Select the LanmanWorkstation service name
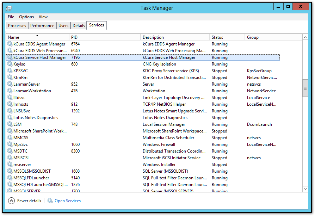Screen dimensions: 315x216 click(32, 91)
